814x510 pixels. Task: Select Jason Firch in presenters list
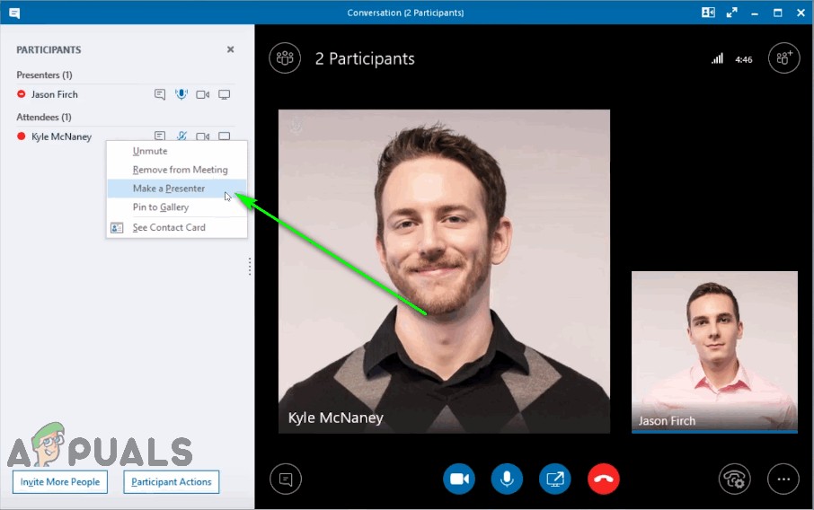[x=55, y=94]
